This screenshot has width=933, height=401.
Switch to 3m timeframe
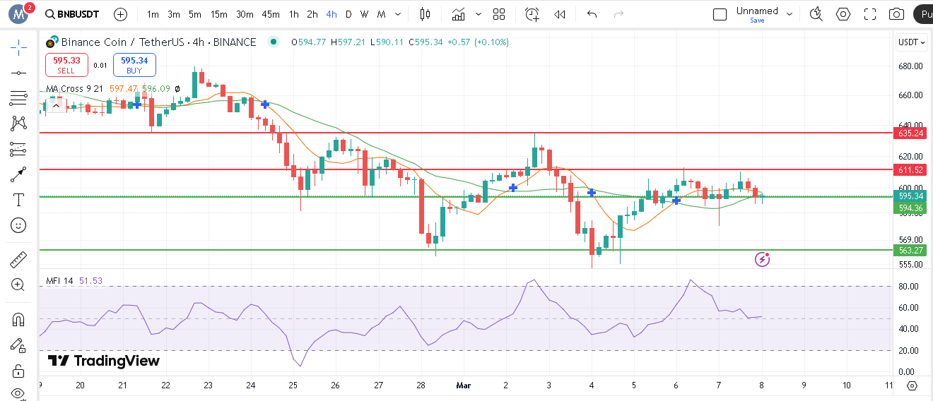pyautogui.click(x=174, y=14)
